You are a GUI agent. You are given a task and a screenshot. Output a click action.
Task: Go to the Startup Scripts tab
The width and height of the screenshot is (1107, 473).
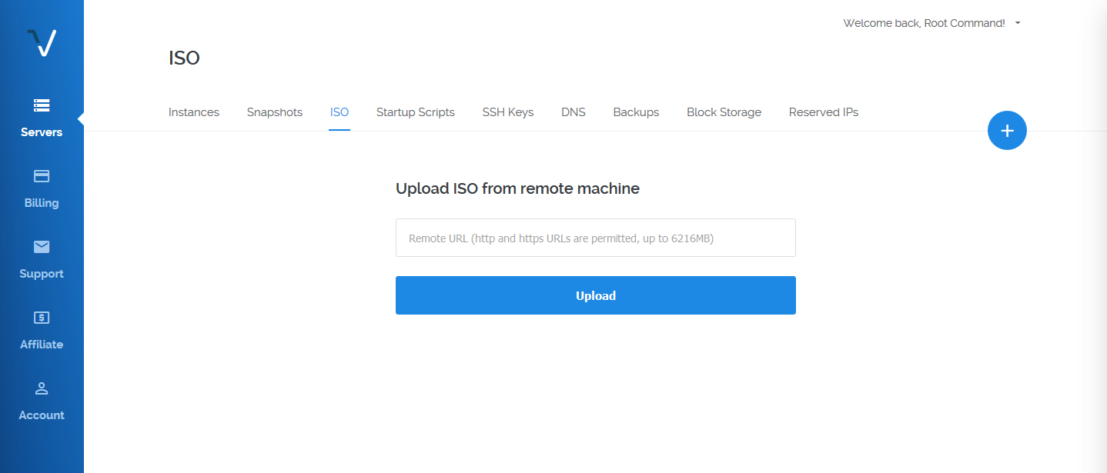pos(416,112)
